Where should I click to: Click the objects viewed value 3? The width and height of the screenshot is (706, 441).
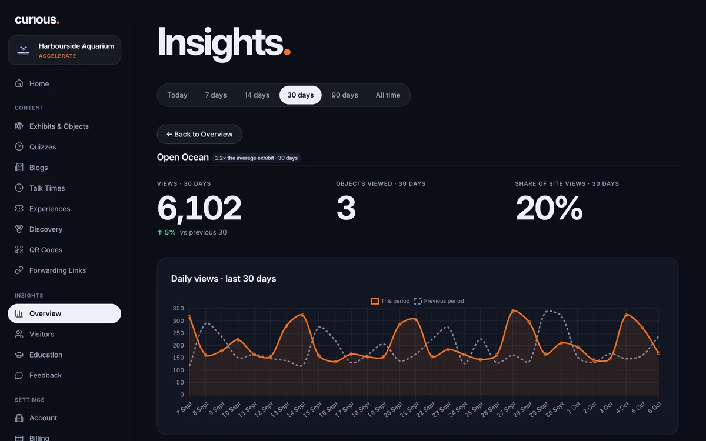point(347,208)
